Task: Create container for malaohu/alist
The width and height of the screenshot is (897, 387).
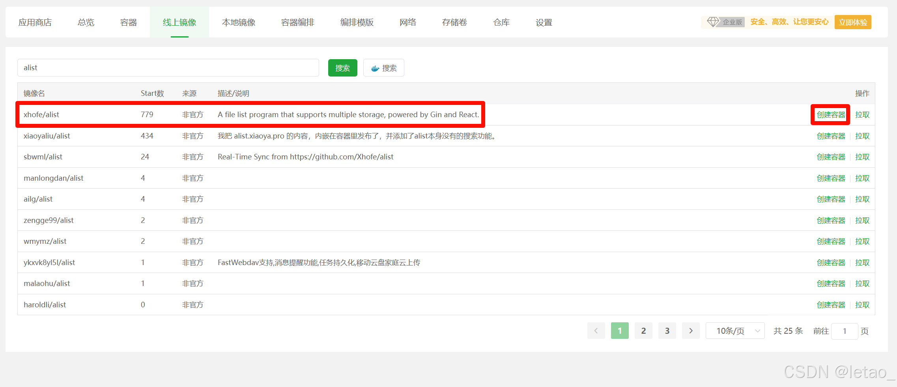Action: 831,284
